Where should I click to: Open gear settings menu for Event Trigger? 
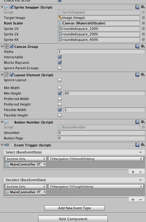143,145
